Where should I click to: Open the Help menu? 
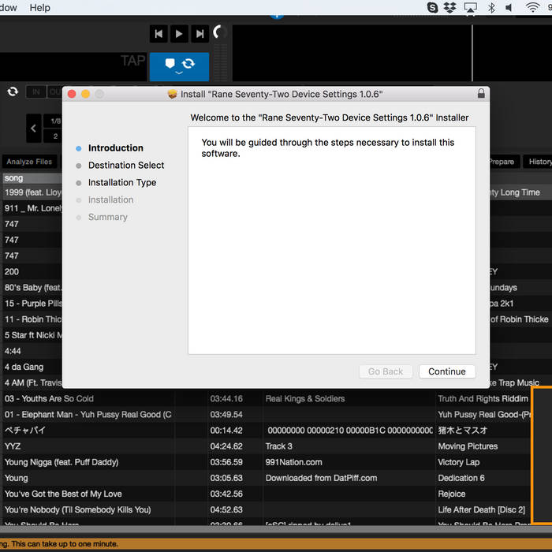click(39, 8)
